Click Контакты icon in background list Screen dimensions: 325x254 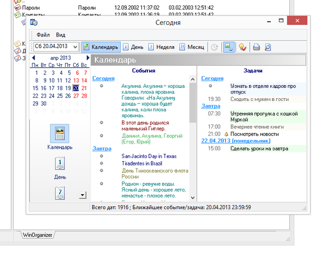[x=17, y=14]
